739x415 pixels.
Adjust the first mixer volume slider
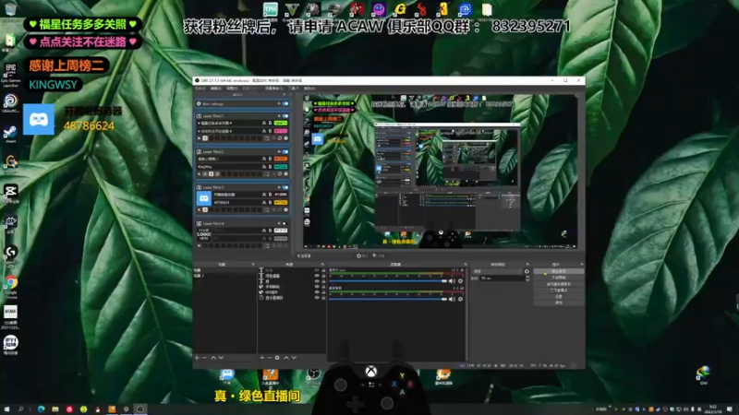point(388,281)
